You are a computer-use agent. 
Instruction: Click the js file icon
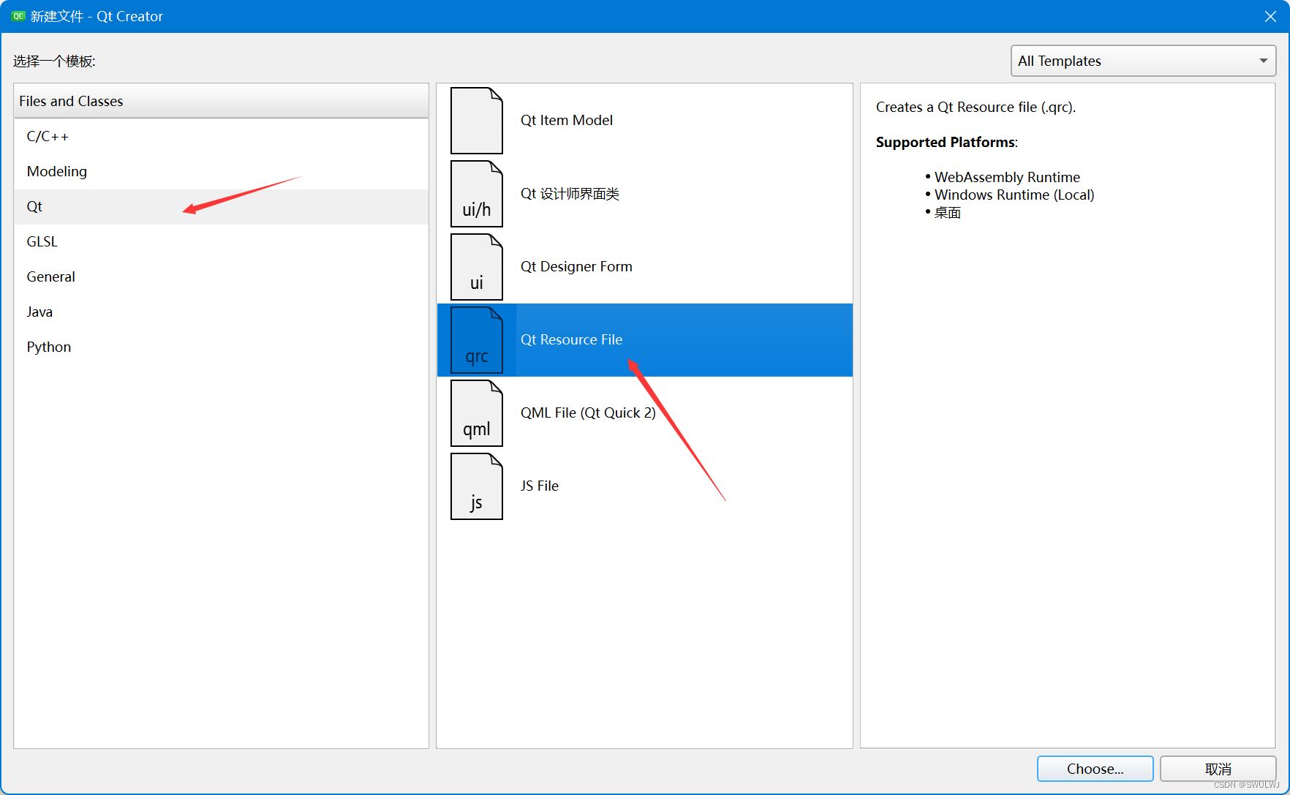coord(477,486)
